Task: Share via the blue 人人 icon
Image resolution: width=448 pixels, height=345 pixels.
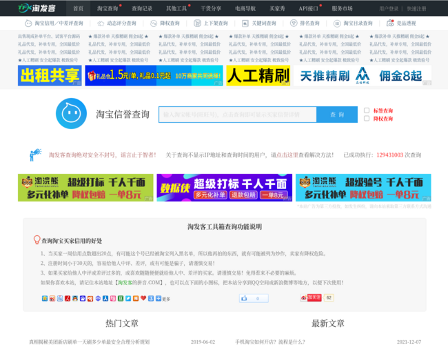Action: [105, 298]
